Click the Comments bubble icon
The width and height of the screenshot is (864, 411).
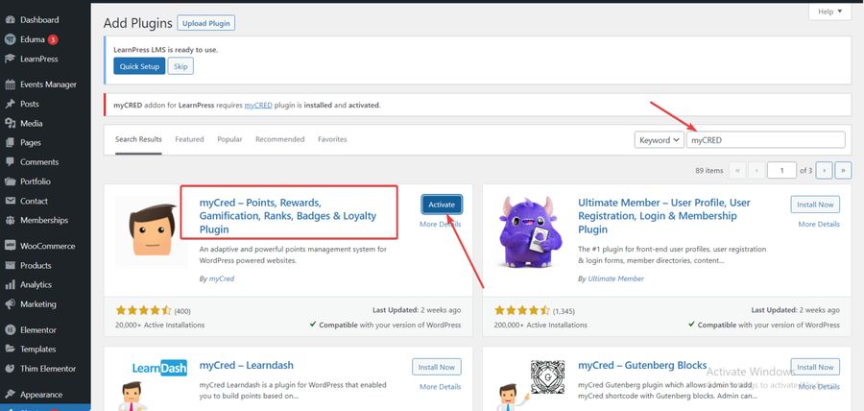point(10,162)
